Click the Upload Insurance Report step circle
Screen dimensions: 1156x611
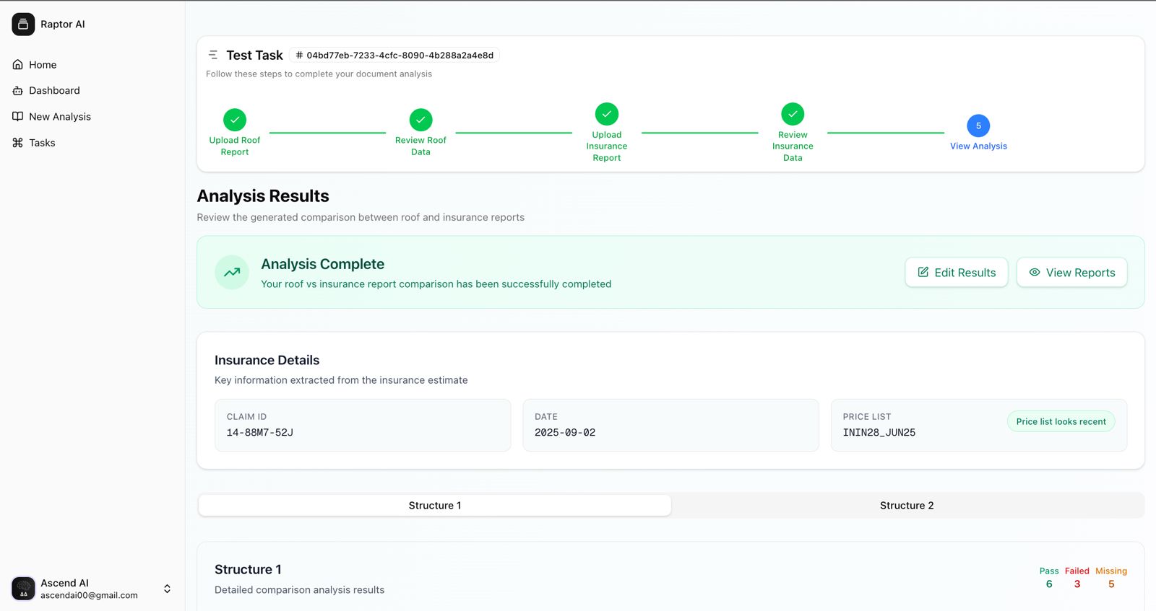point(607,114)
